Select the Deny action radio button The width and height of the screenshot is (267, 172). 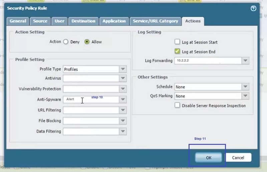(66, 42)
